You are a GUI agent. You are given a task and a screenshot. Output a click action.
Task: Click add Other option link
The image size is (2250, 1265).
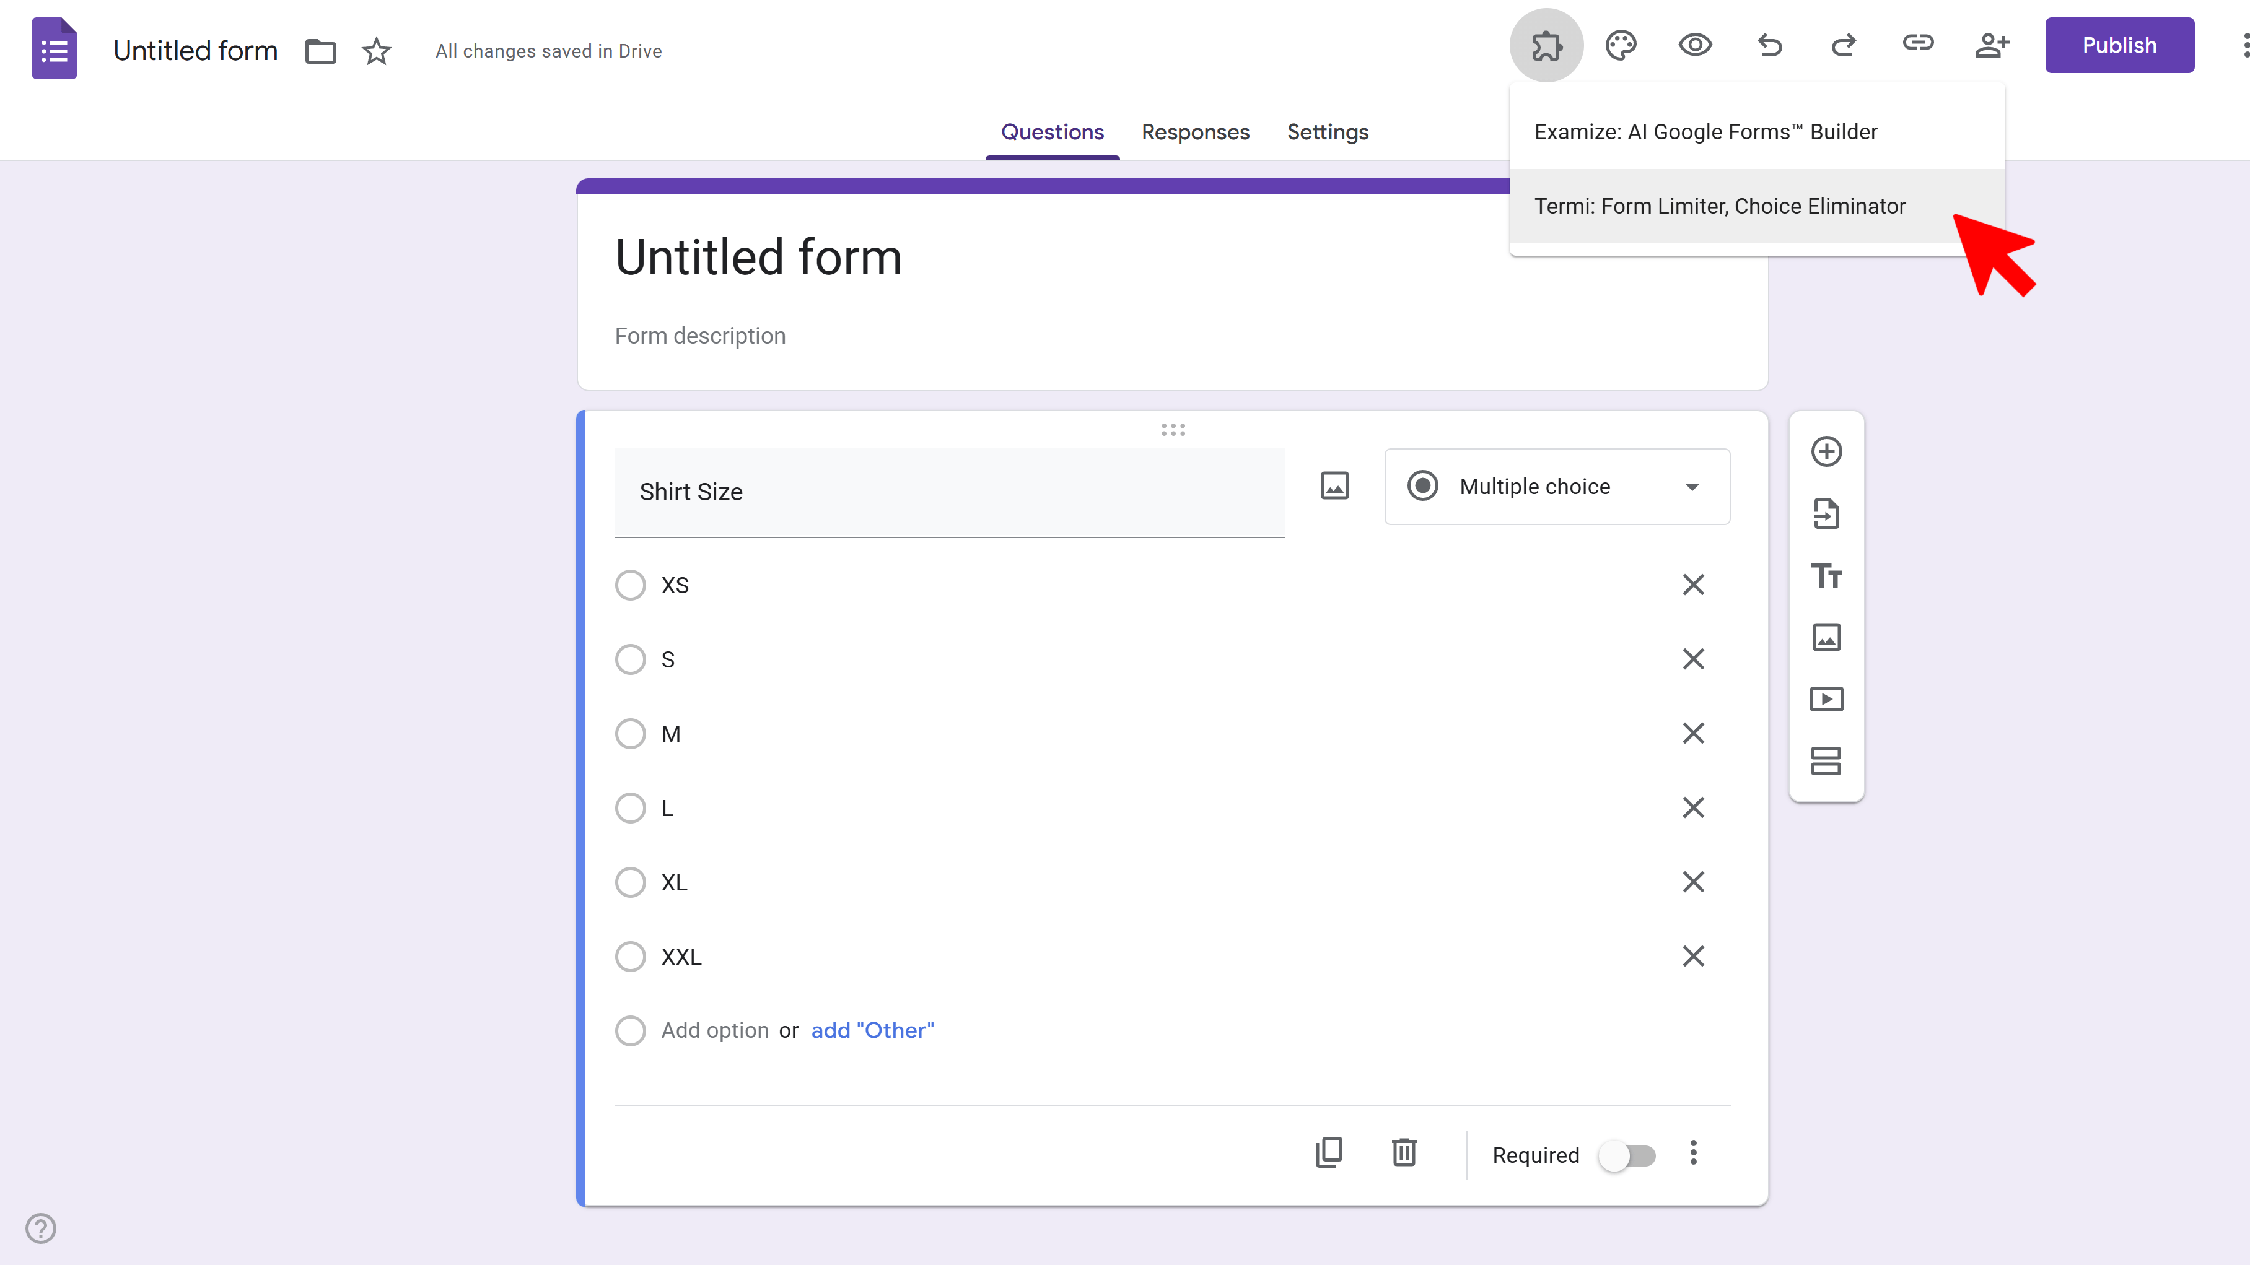pyautogui.click(x=872, y=1030)
